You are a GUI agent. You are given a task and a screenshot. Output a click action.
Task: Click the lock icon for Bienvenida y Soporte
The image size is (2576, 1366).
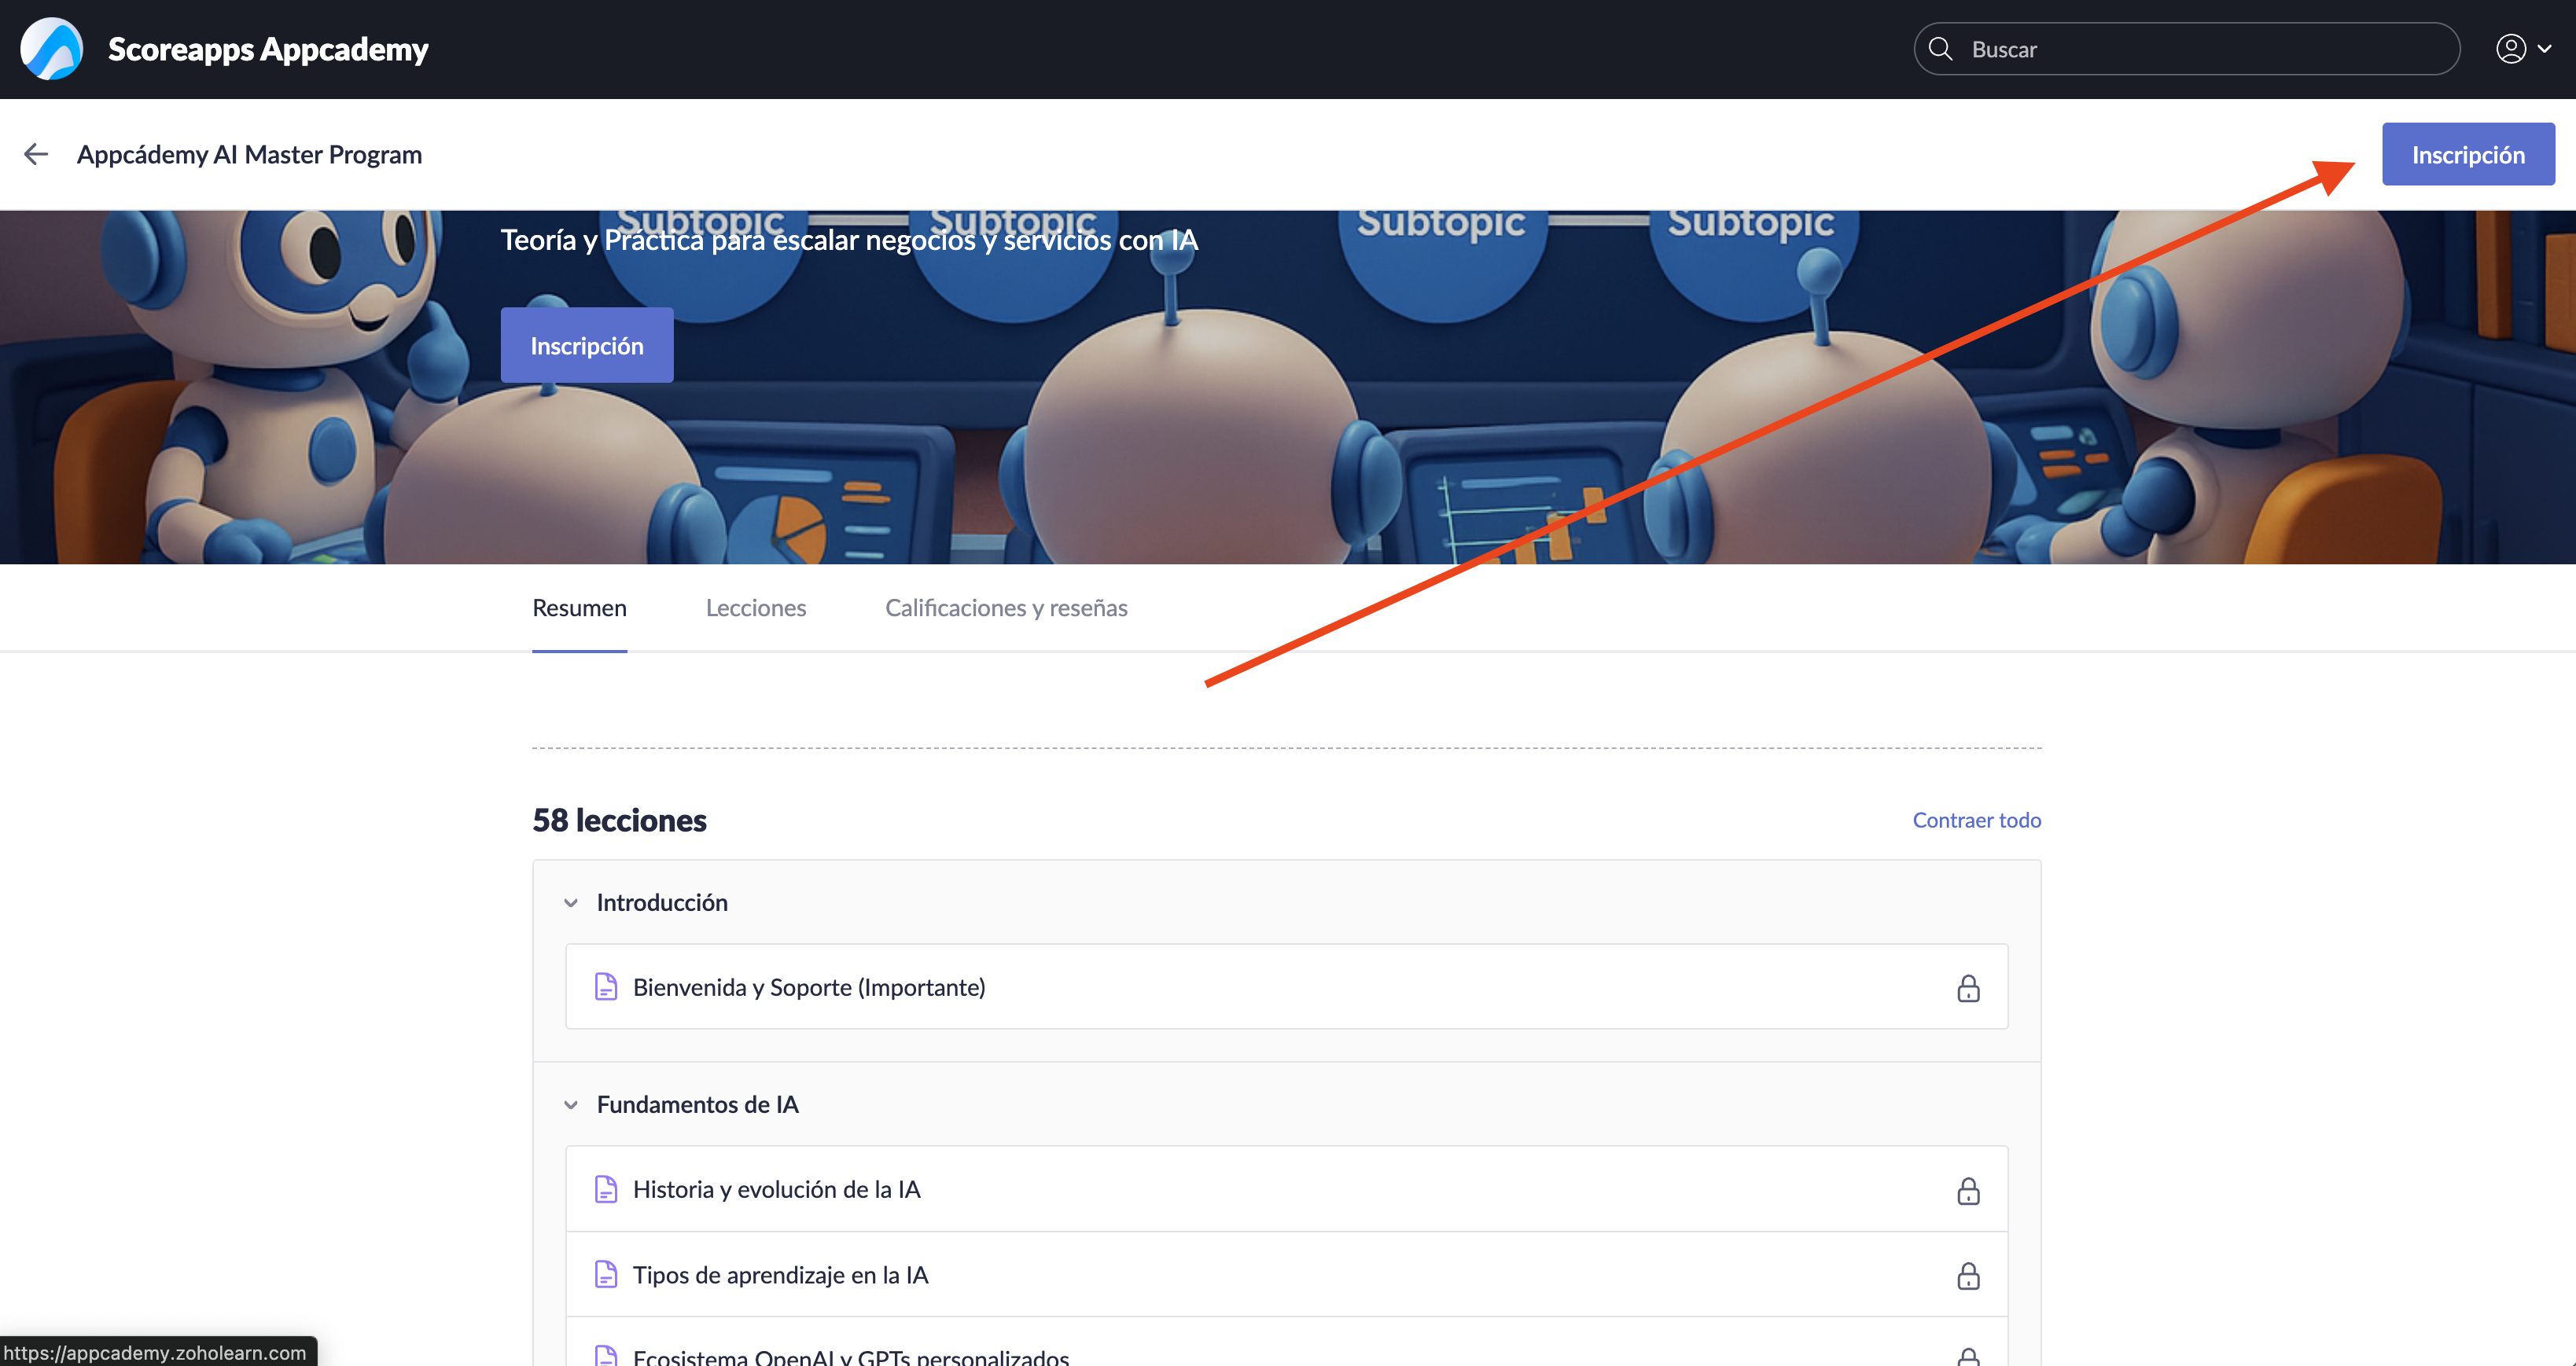click(1967, 988)
